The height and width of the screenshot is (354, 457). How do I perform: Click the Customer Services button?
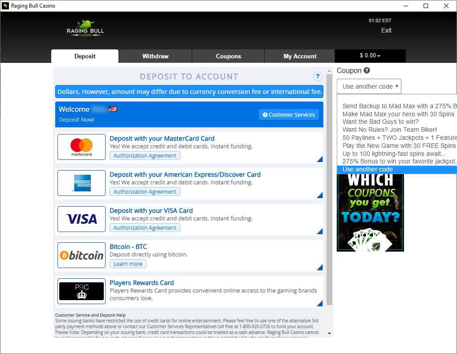coord(289,114)
